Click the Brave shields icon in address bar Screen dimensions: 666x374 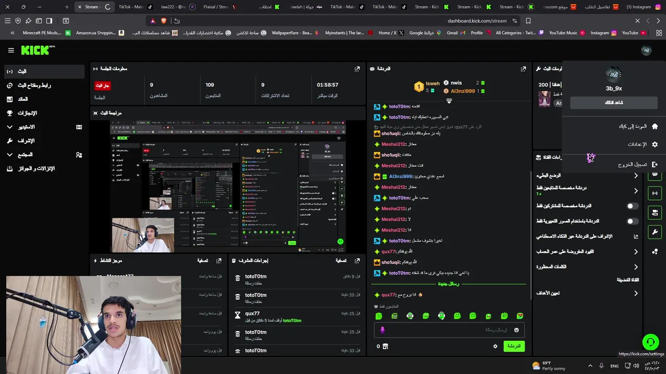(163, 21)
